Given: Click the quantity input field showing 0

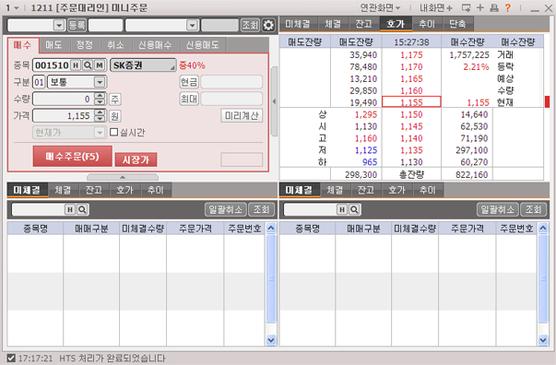Looking at the screenshot, I should (x=63, y=99).
